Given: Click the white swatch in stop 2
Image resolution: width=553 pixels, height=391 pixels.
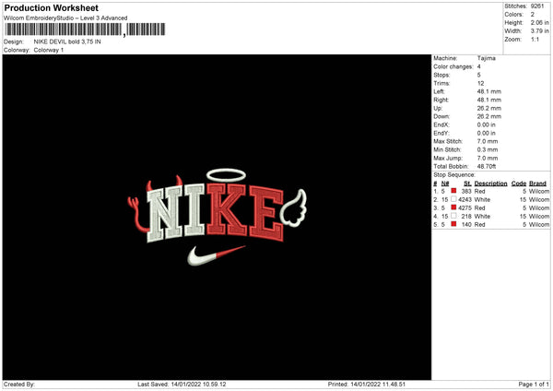Looking at the screenshot, I should pos(453,199).
